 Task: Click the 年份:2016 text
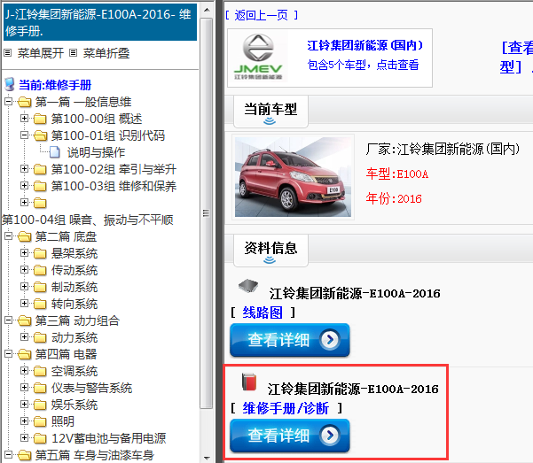(x=394, y=198)
